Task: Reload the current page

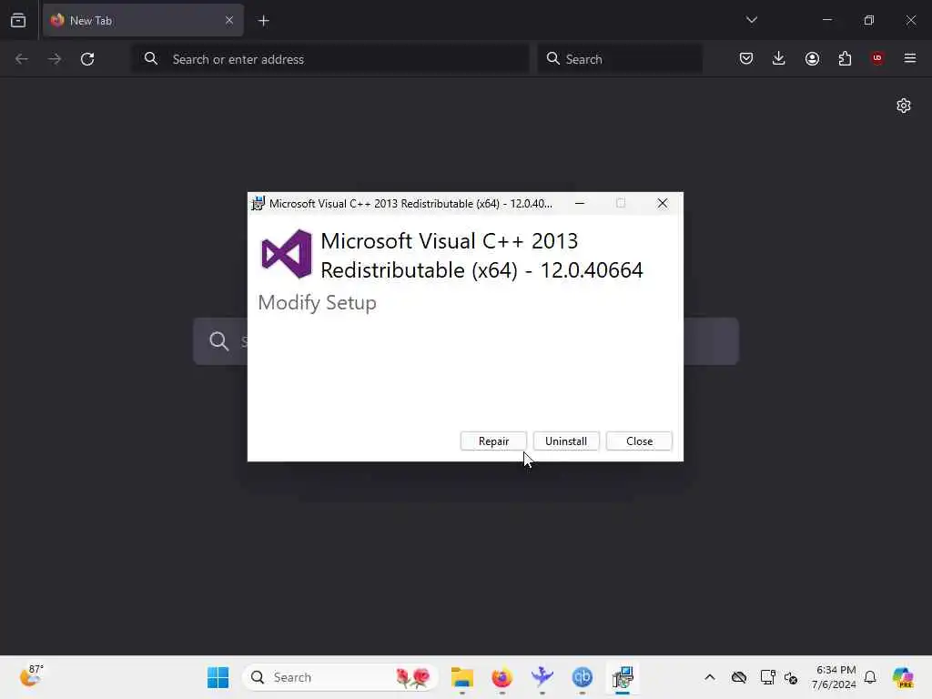Action: [x=87, y=59]
